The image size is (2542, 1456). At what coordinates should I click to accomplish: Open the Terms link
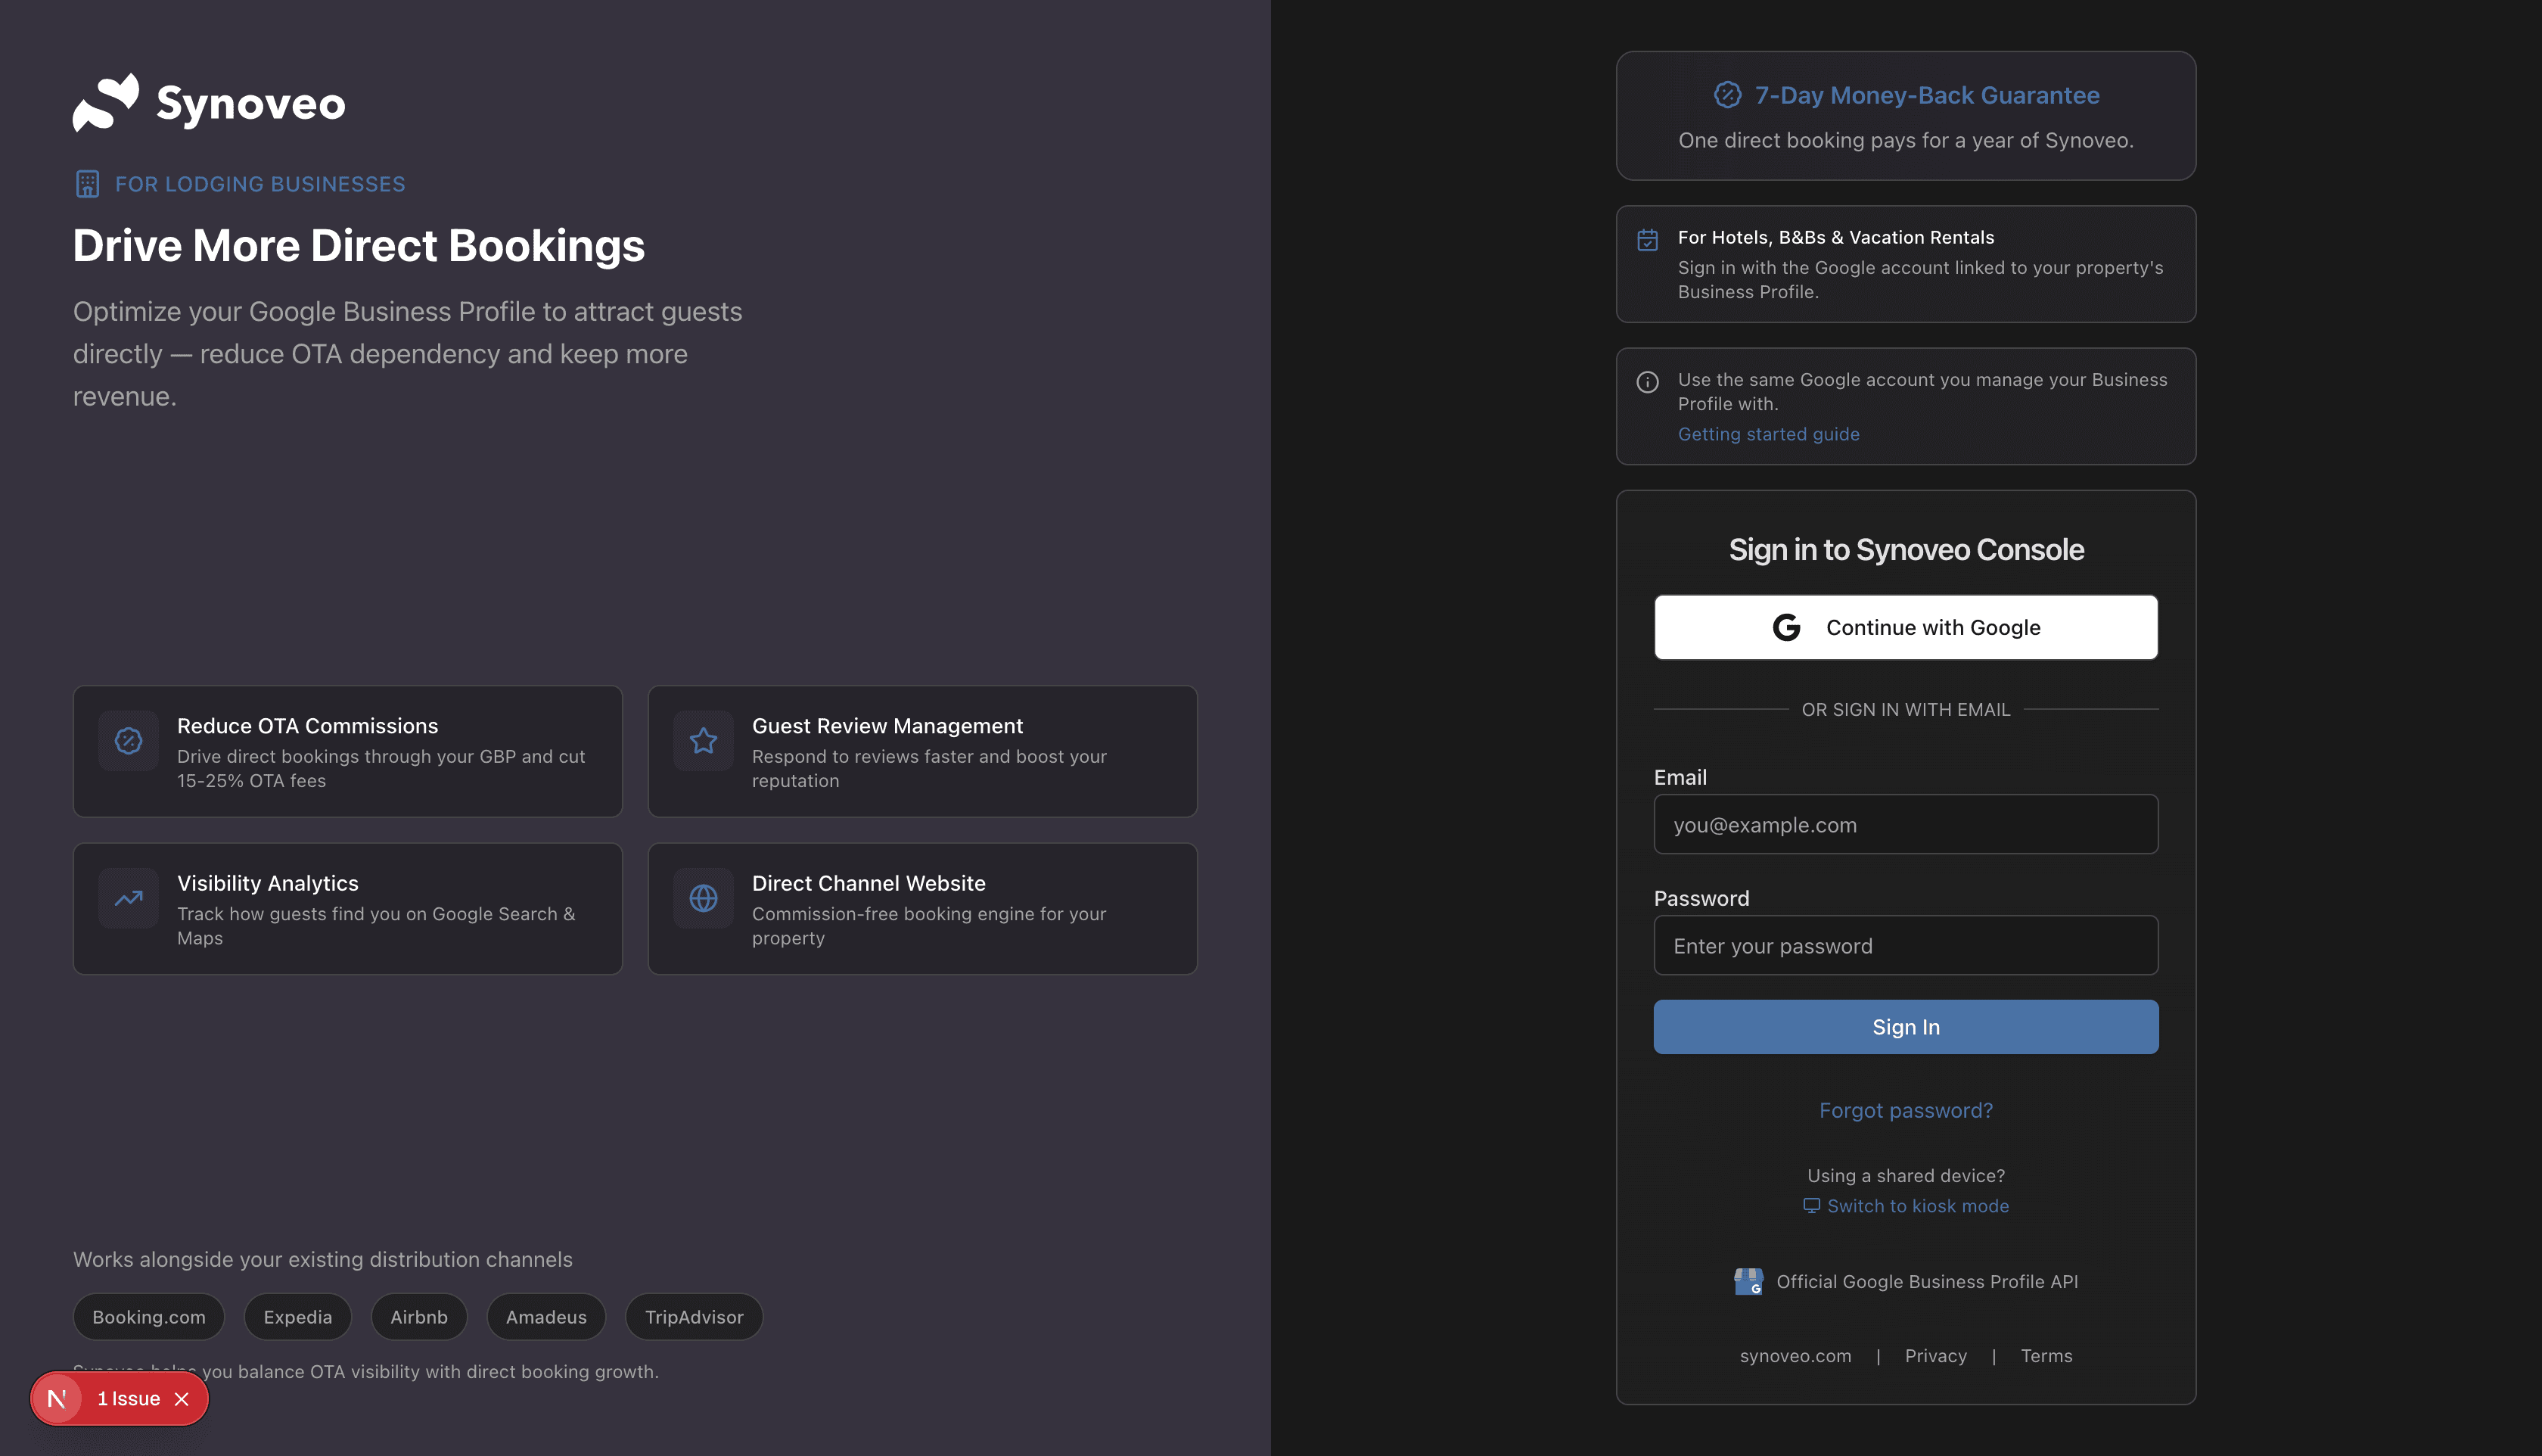tap(2046, 1355)
